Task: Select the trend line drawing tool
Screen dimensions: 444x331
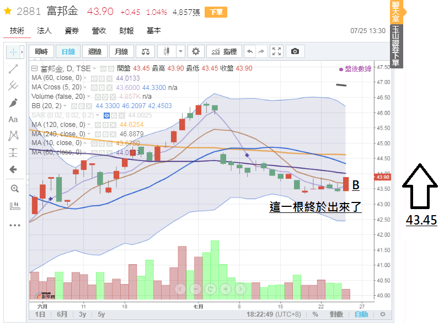Action: click(x=13, y=69)
